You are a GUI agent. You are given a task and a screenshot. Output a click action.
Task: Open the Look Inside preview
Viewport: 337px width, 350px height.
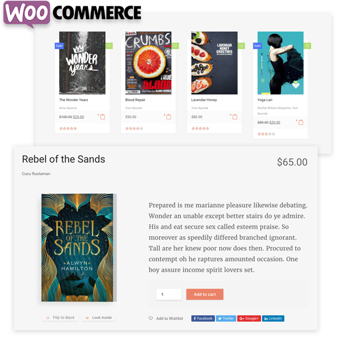click(99, 318)
